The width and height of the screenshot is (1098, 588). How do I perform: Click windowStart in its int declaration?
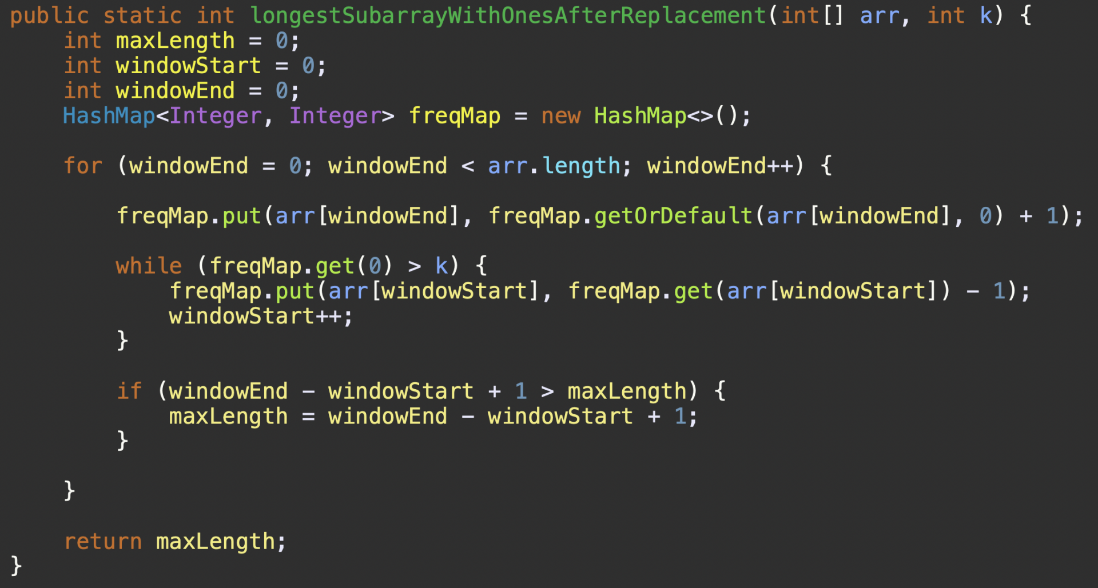click(188, 66)
